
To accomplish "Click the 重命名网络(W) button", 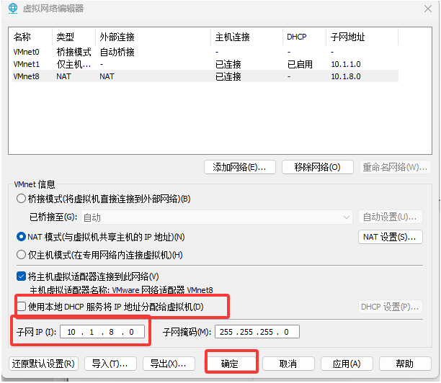I will [395, 167].
